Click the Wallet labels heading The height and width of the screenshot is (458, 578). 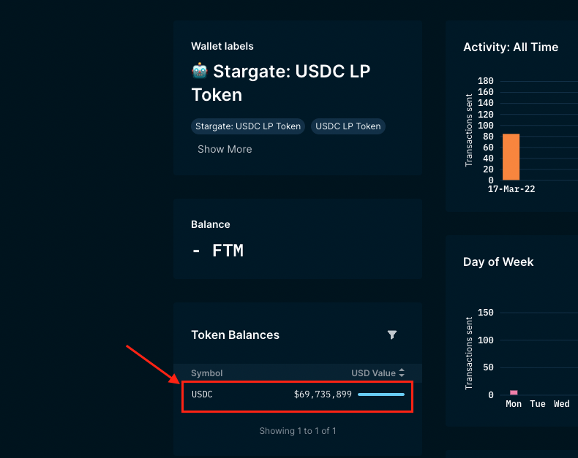[x=222, y=47]
